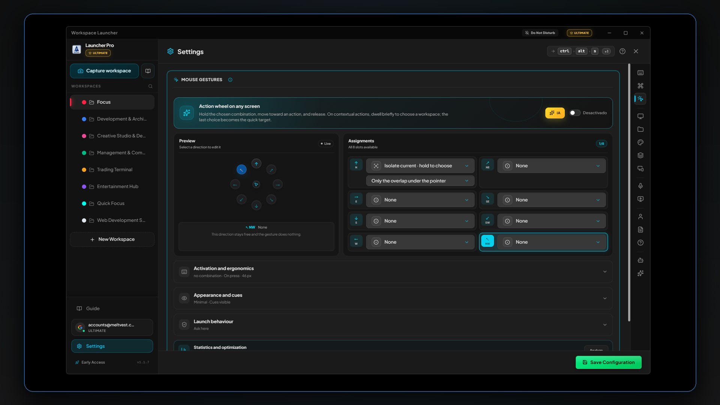Open the microphone voice settings icon

click(x=640, y=186)
